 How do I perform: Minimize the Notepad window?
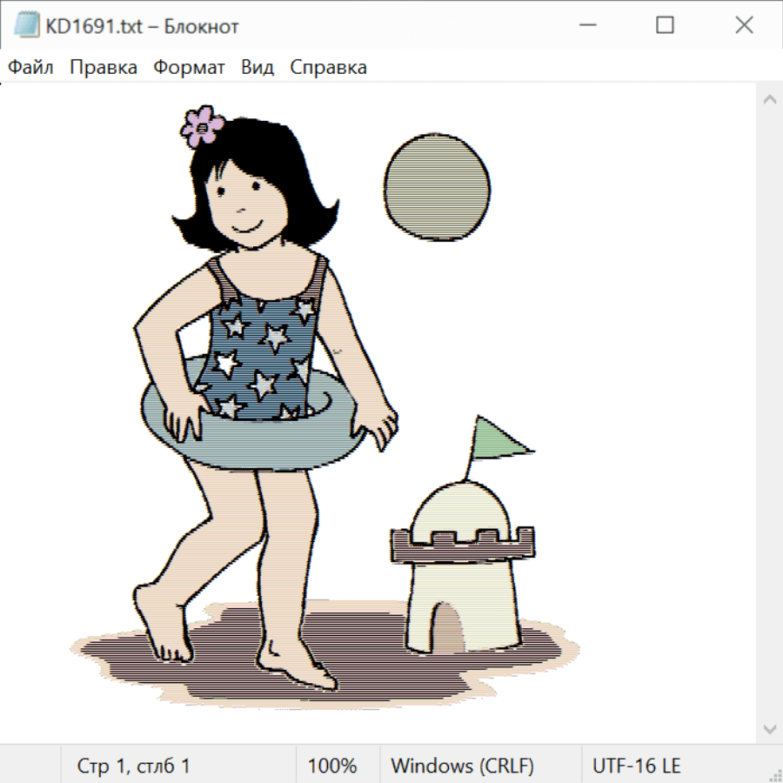pyautogui.click(x=586, y=26)
